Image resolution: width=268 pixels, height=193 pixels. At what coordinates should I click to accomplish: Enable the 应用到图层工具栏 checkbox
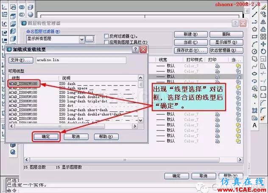coord(106,42)
